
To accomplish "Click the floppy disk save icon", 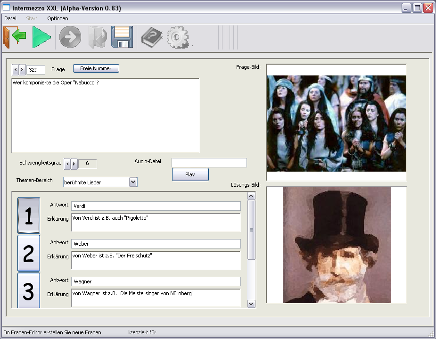I will [122, 37].
